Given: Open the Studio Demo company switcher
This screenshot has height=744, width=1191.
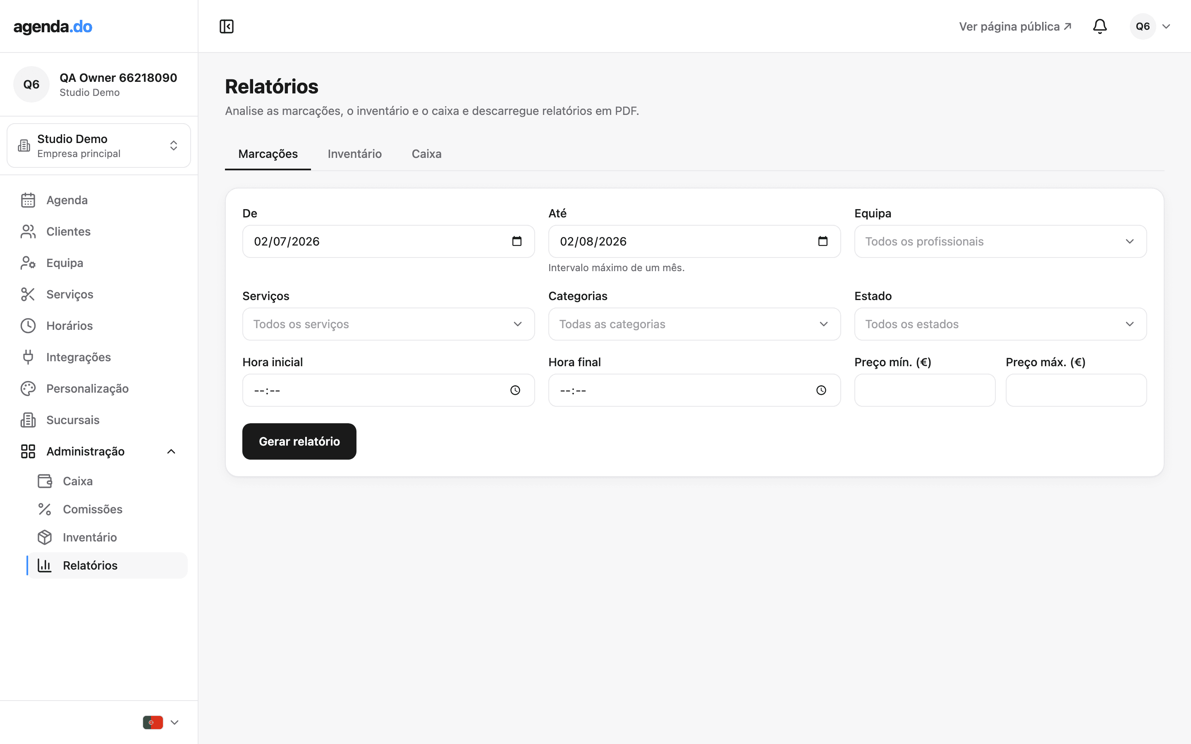Looking at the screenshot, I should click(99, 145).
